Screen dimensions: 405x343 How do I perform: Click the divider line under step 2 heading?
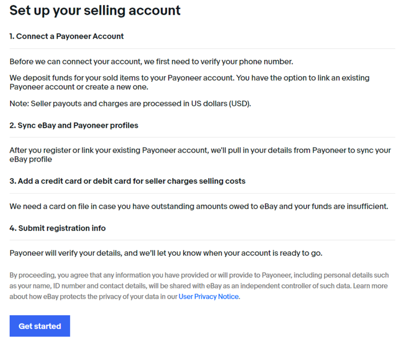click(202, 137)
